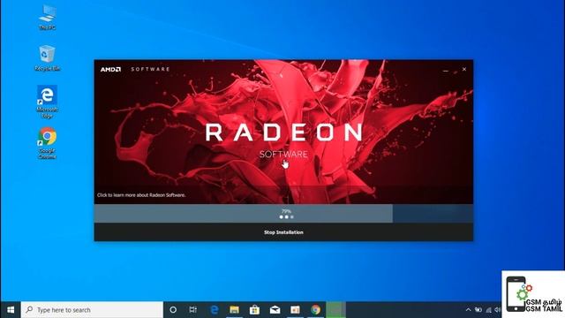Open File Explorer from the taskbar
Viewport: 565px width, 318px height.
pyautogui.click(x=234, y=310)
